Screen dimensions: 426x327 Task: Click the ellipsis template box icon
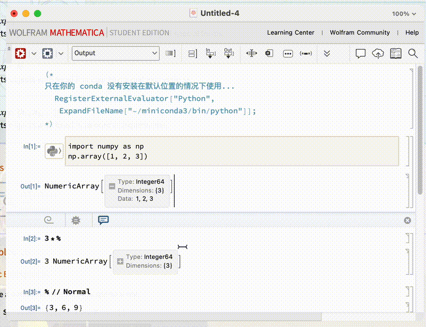tap(288, 54)
